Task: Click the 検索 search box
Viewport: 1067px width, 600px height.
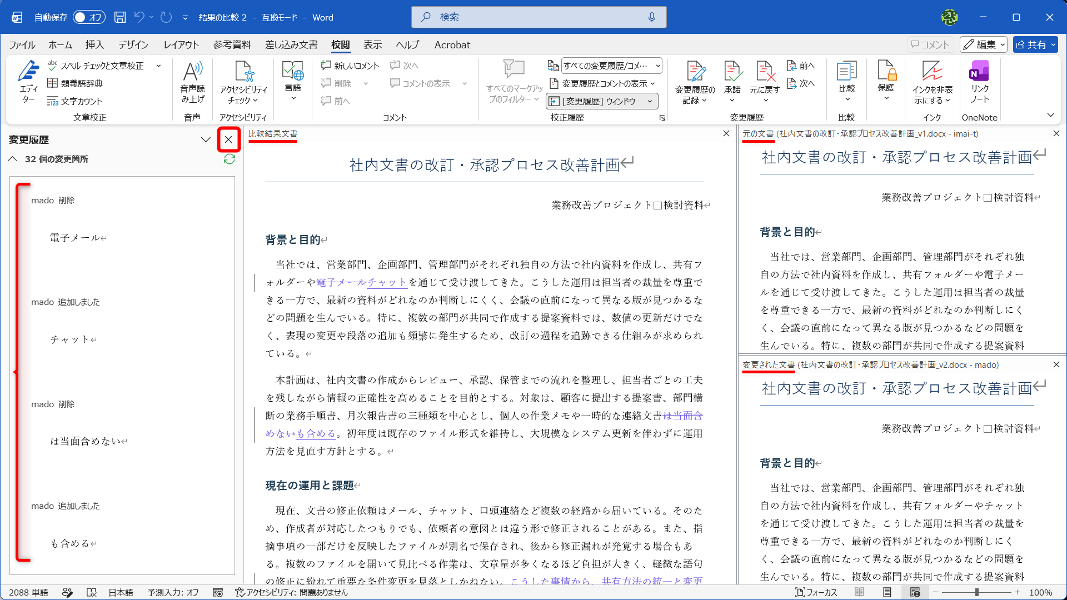Action: coord(539,17)
